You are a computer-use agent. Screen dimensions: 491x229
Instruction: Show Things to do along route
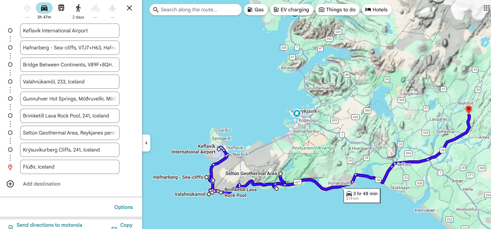pos(337,10)
